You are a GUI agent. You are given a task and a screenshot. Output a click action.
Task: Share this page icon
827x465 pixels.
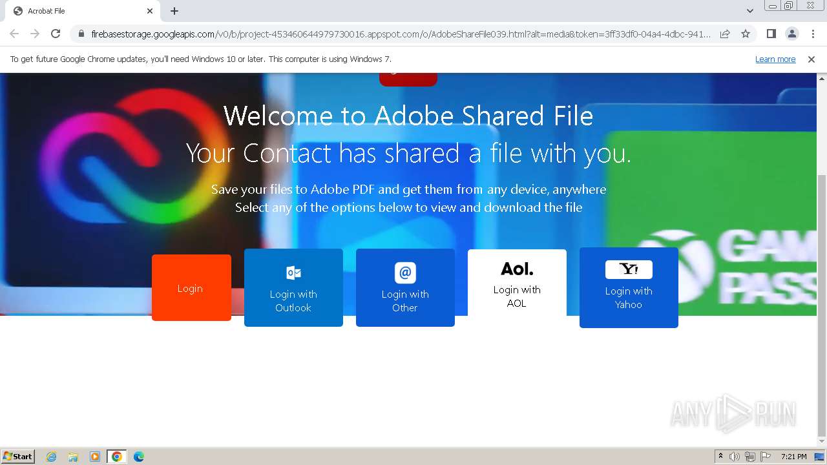725,34
